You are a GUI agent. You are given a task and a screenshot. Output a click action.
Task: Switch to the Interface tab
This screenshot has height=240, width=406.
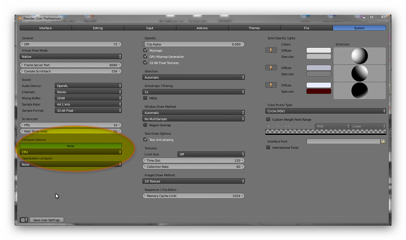click(x=46, y=28)
